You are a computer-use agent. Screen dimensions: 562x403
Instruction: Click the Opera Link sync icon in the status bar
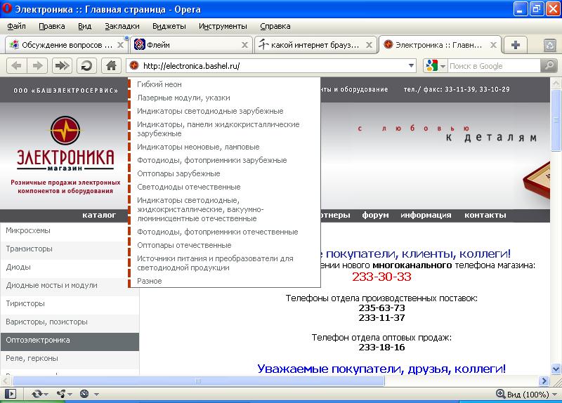tap(37, 395)
